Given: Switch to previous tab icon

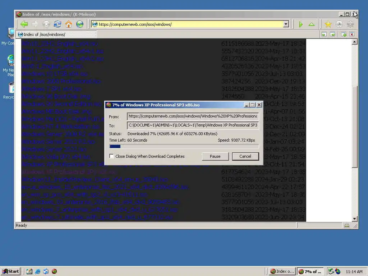Looking at the screenshot, I should [324, 34].
